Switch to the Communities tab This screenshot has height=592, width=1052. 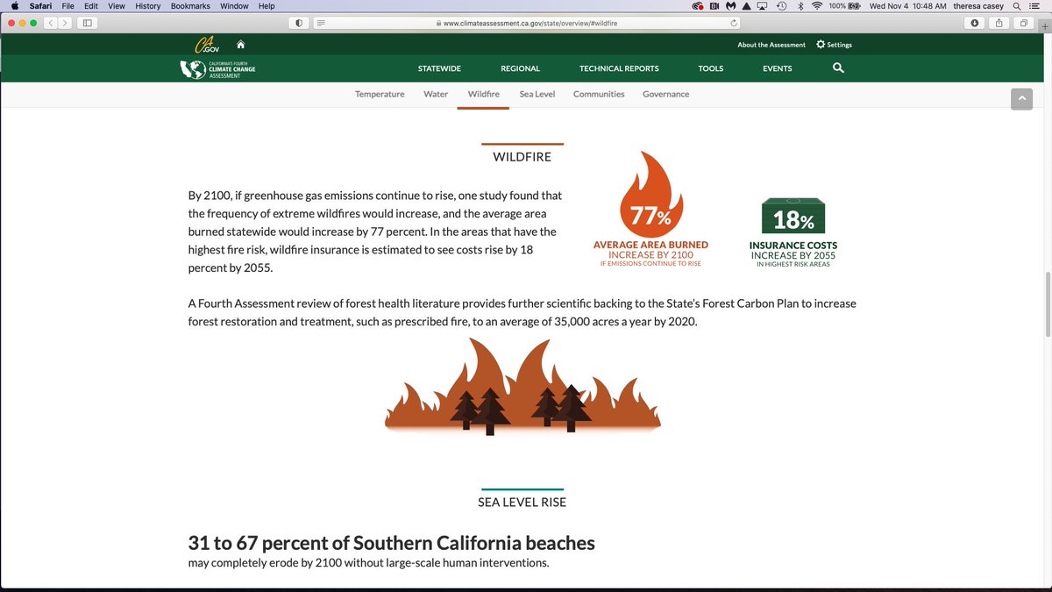pyautogui.click(x=599, y=94)
